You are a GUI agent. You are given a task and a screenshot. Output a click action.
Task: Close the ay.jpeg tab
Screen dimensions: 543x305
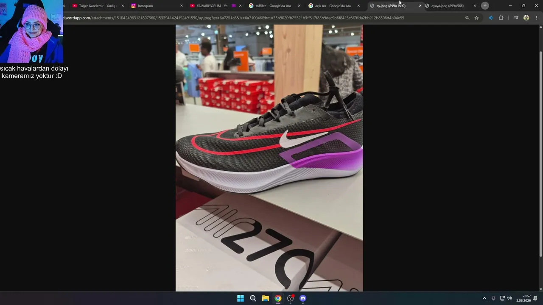pos(420,6)
